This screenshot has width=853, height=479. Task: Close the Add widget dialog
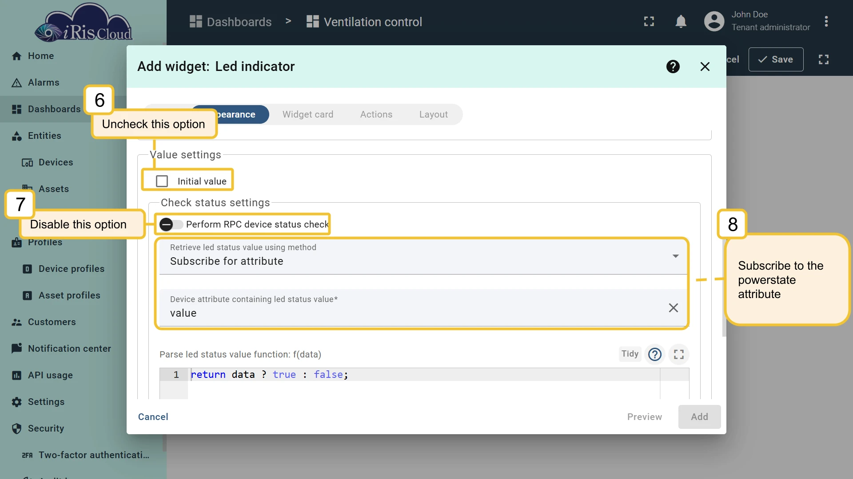coord(705,67)
